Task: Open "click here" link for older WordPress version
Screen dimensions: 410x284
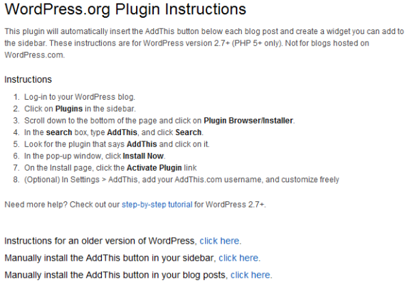Action: [220, 241]
